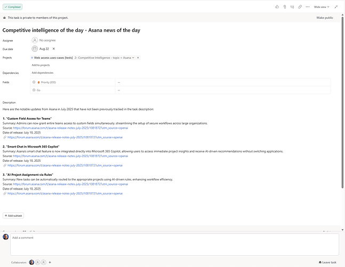Add collaborator with plus icon
345x267 pixels.
(x=50, y=262)
